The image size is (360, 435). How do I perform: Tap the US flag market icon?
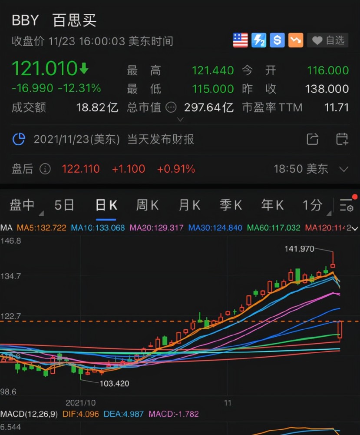point(240,40)
